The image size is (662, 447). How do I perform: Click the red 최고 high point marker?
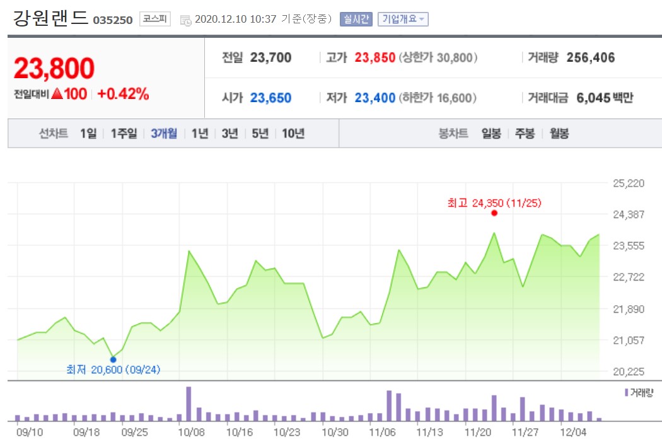coord(494,213)
